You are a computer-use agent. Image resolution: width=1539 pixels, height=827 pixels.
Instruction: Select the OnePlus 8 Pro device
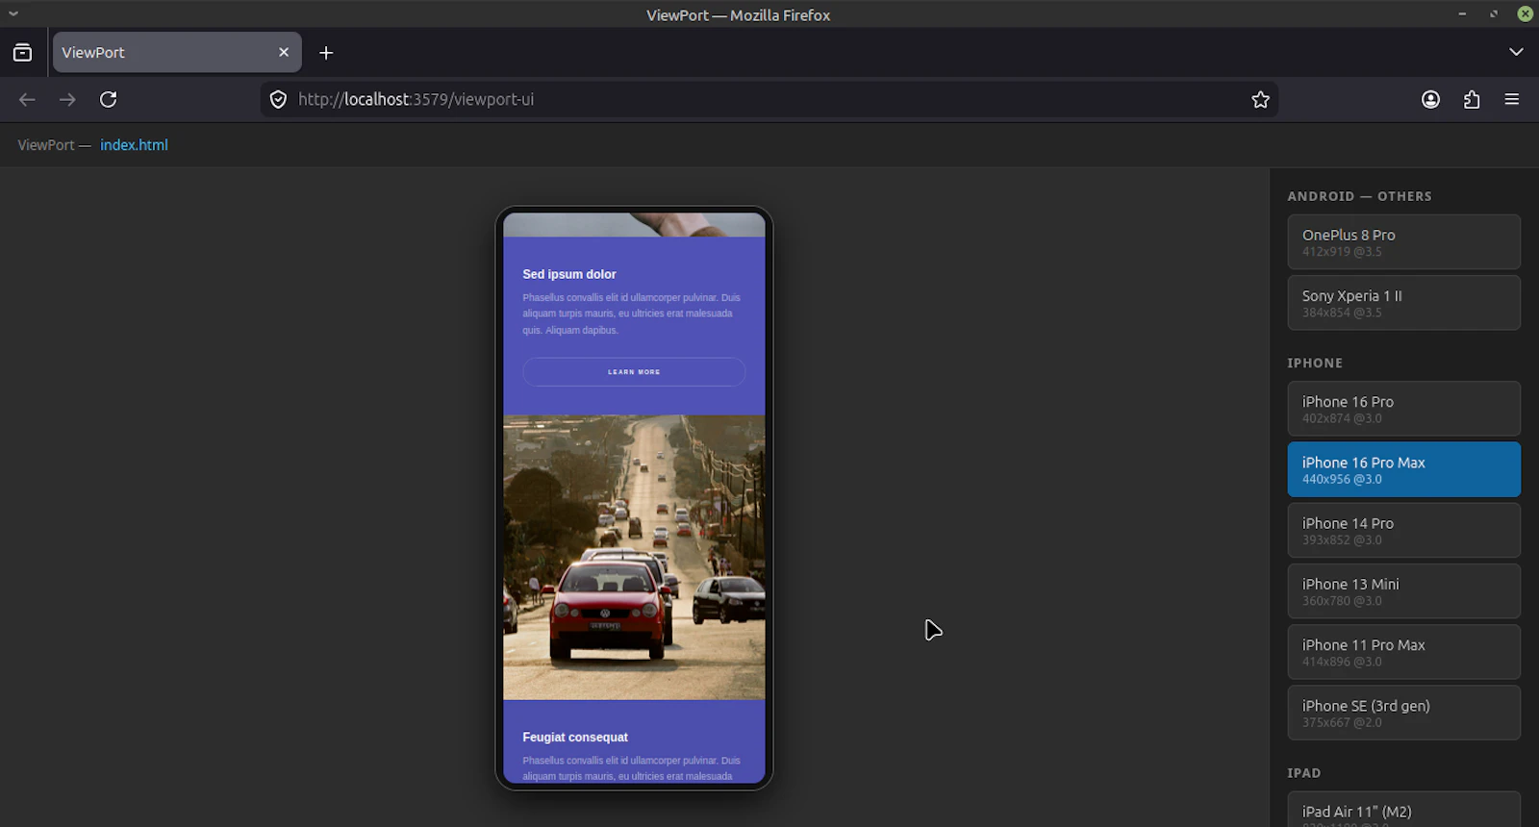pos(1403,241)
